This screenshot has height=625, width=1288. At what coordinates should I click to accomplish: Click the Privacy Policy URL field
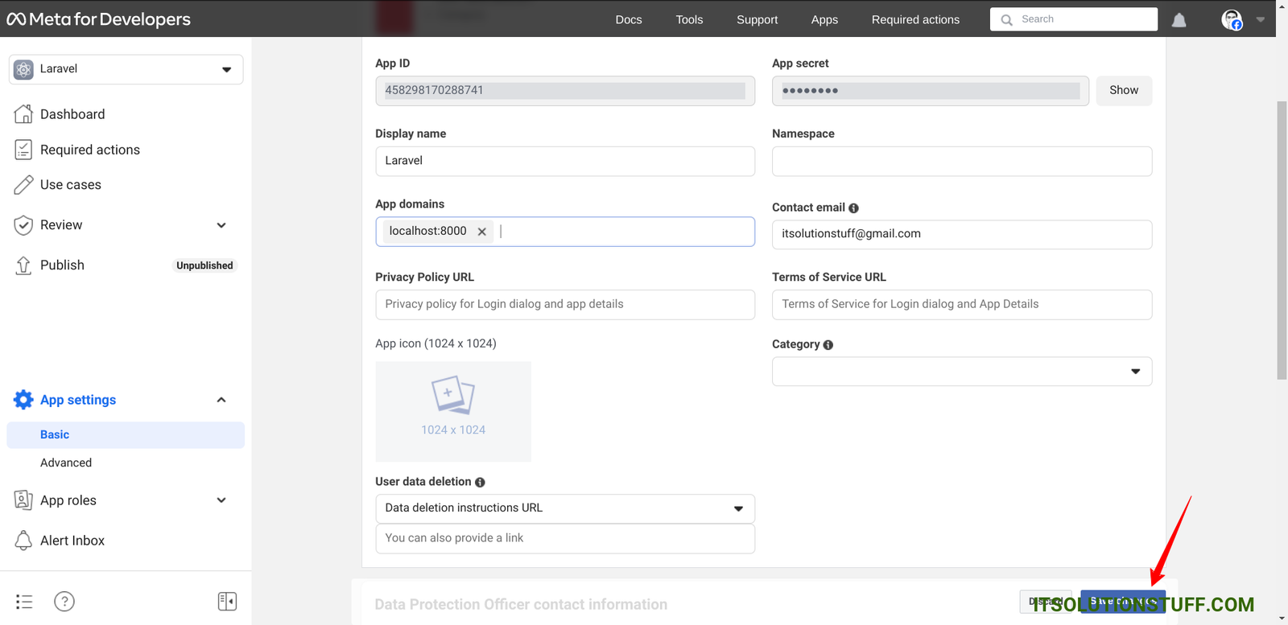[564, 305]
